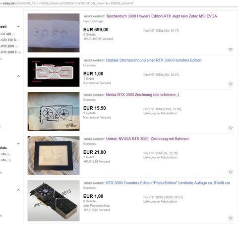Screen dimensions: 238x225
Task: Open Unikat NVIDIA RTX 3080 Zeichnung link
Action: 147,139
